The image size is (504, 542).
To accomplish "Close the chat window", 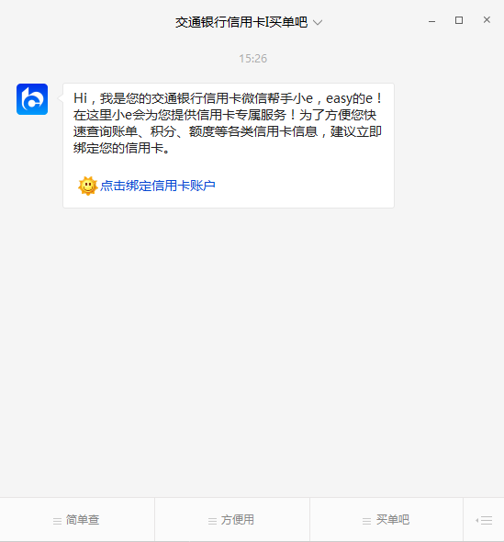I will pyautogui.click(x=487, y=20).
